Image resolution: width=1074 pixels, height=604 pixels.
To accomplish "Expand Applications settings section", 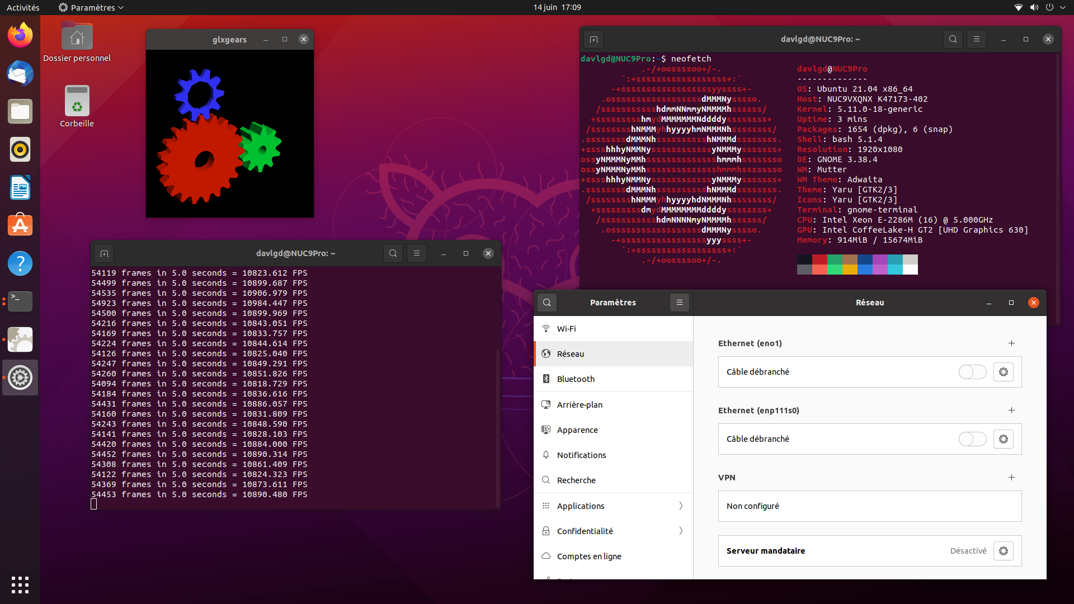I will pyautogui.click(x=614, y=506).
